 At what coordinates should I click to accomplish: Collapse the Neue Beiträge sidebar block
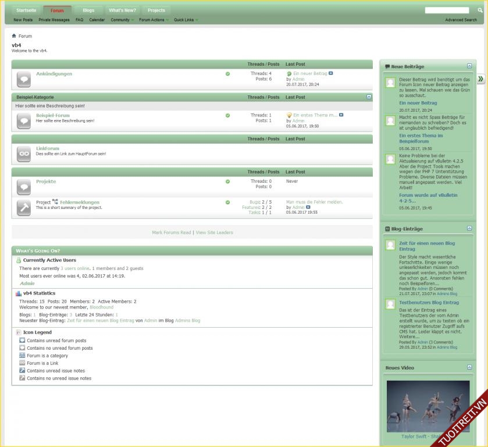[x=469, y=66]
